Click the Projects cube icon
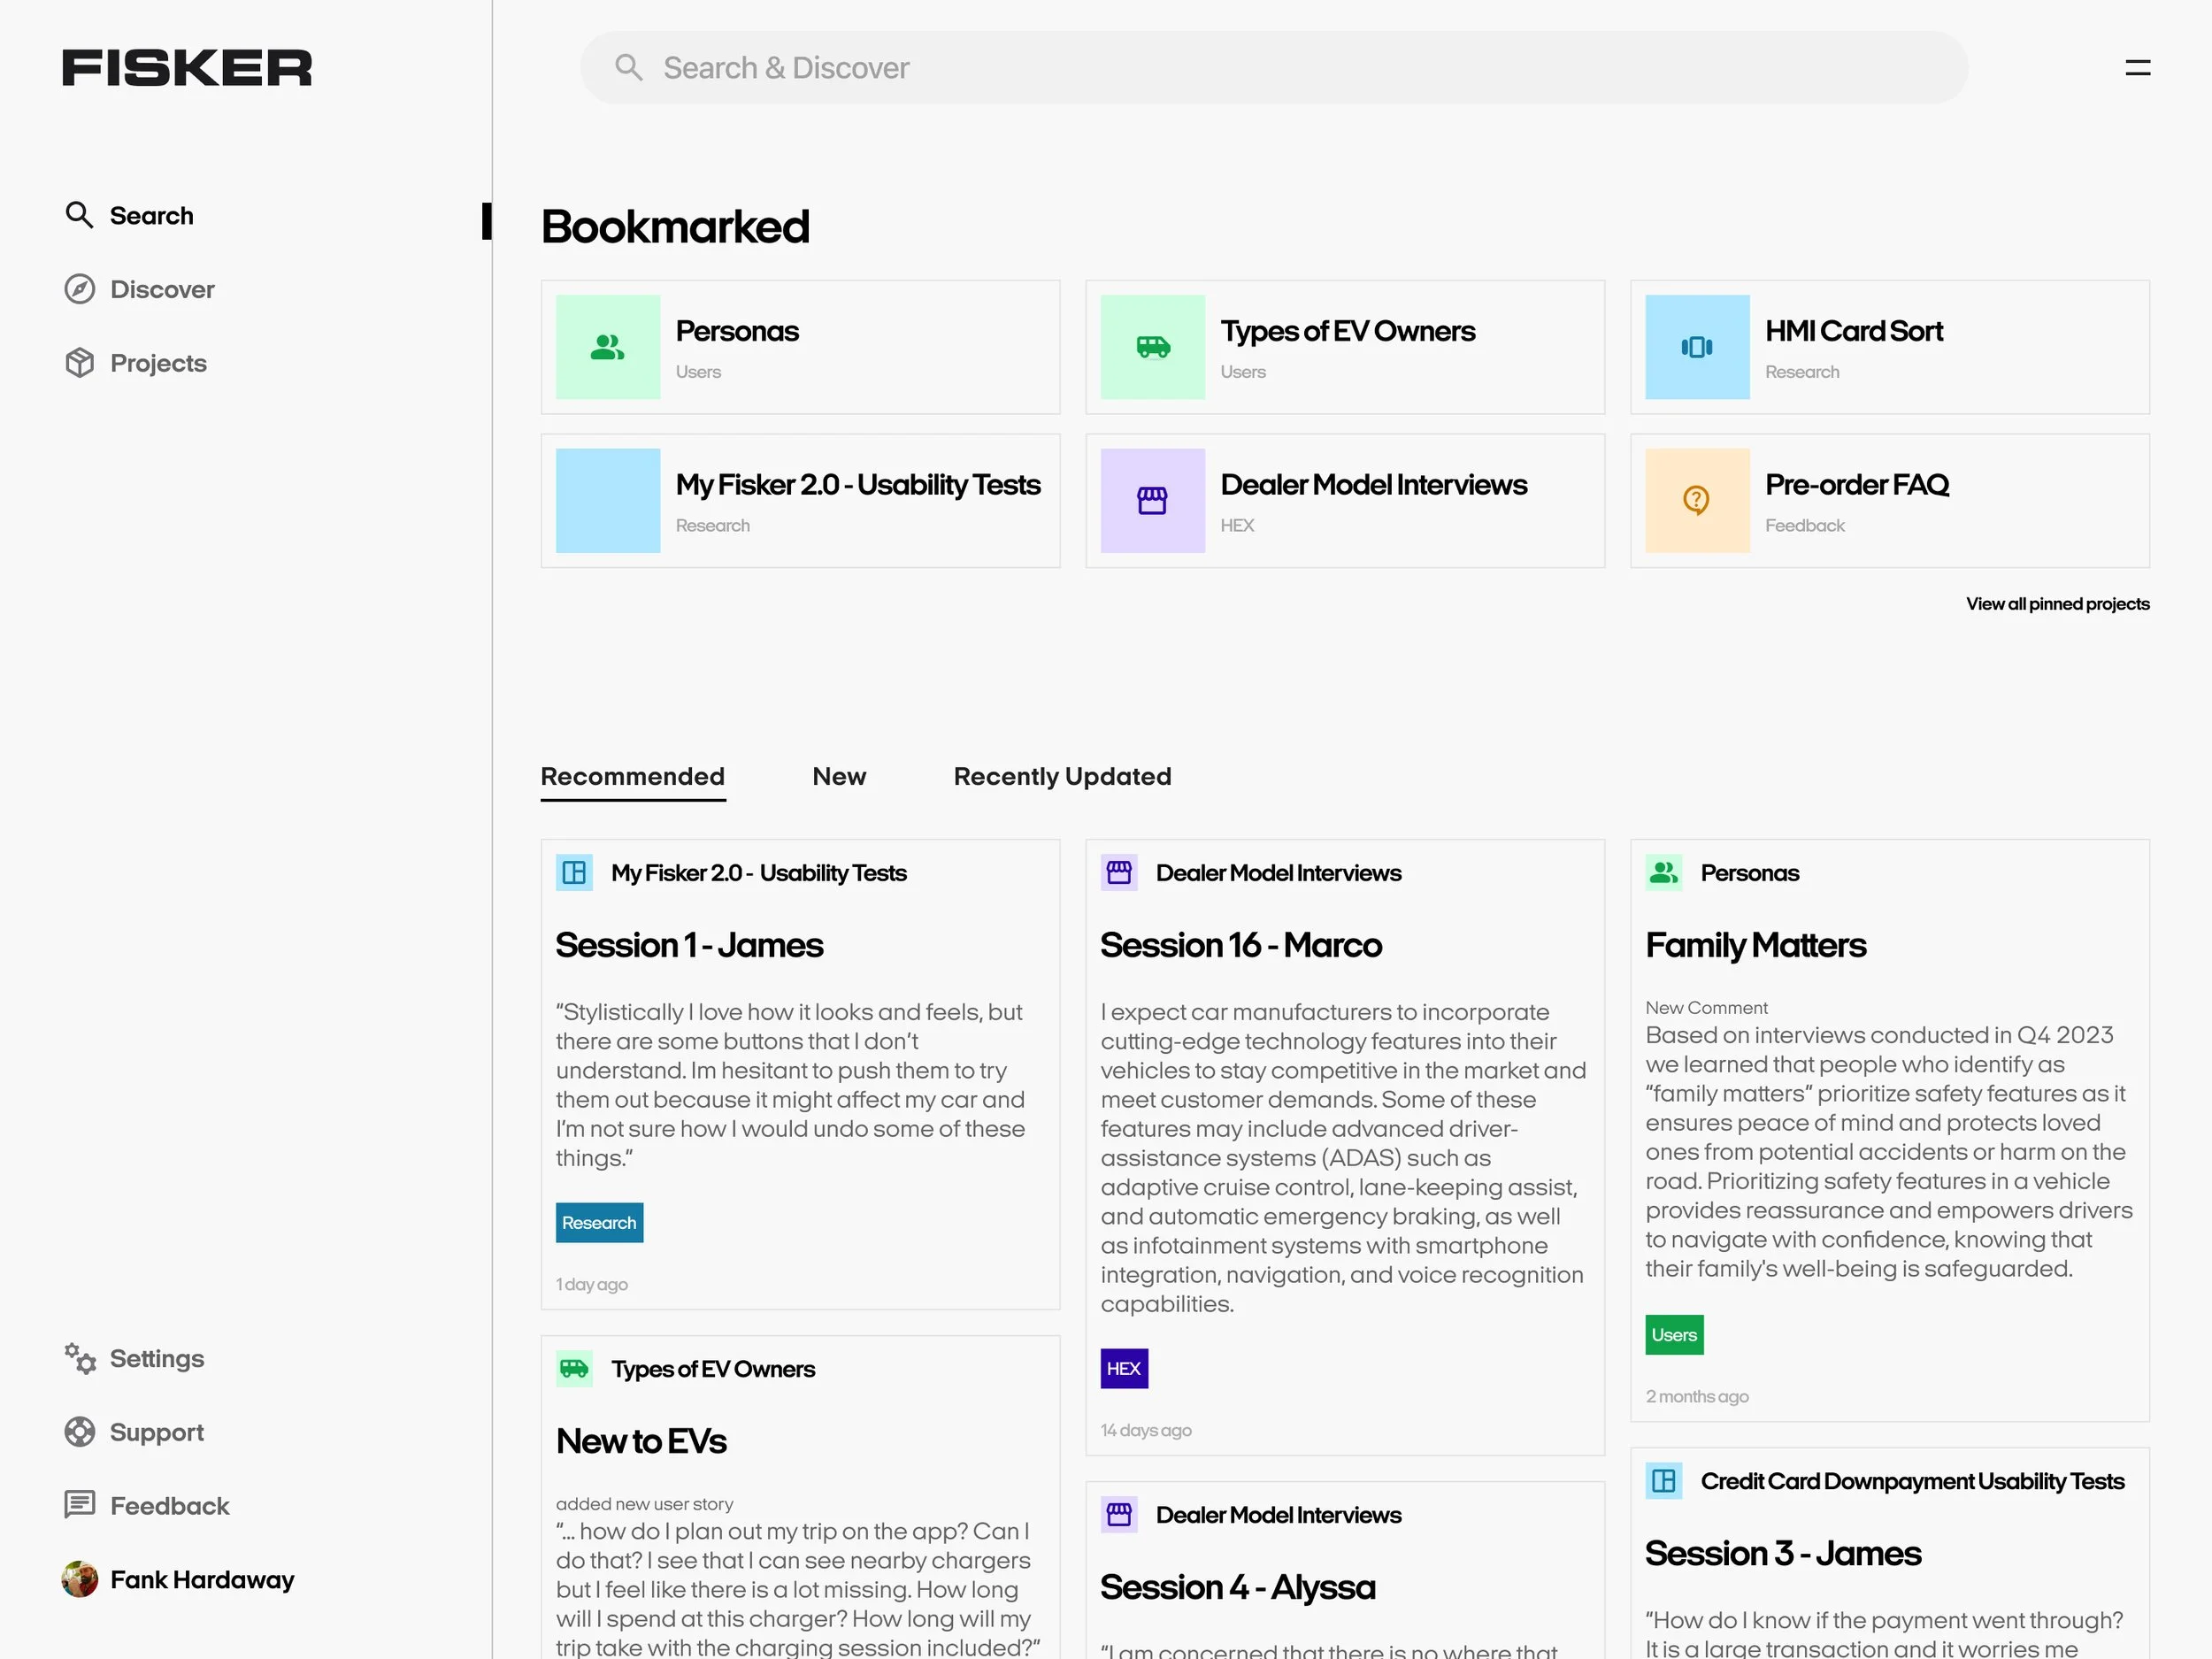2212x1659 pixels. tap(80, 363)
